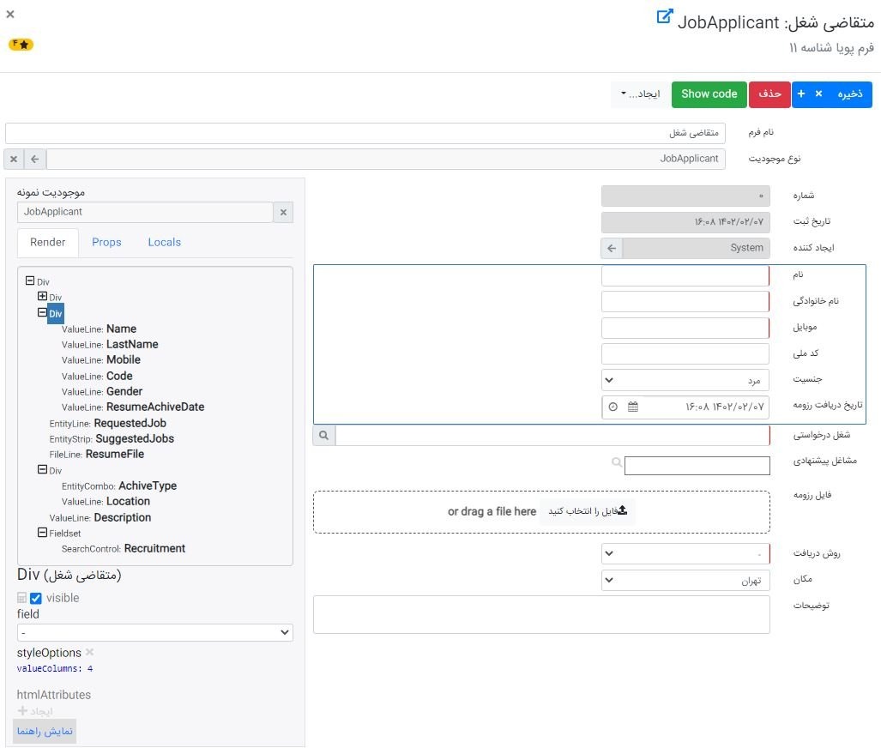Select ValueLine Mobile tree item
The image size is (881, 754).
coord(101,360)
